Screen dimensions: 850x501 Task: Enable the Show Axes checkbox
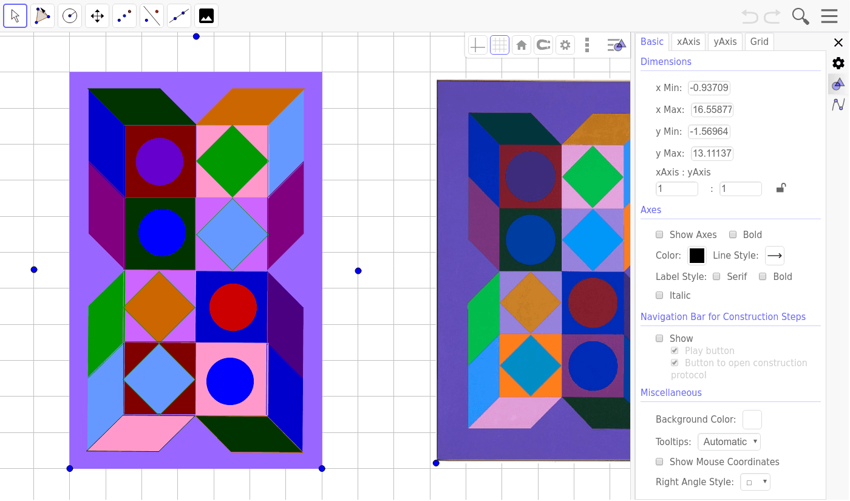point(659,234)
